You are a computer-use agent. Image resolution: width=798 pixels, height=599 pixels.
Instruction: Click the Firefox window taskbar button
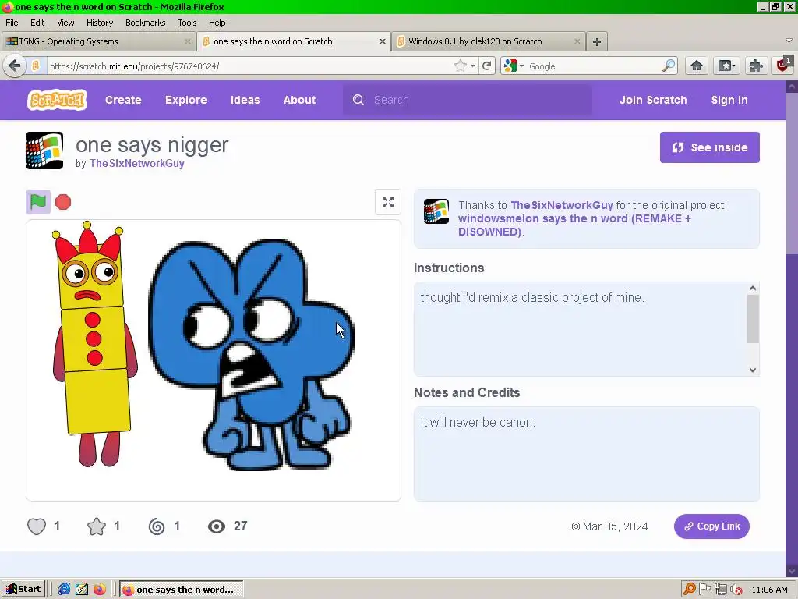(181, 590)
